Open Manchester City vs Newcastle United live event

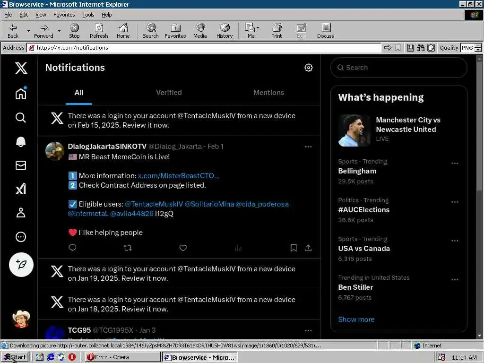click(x=398, y=130)
